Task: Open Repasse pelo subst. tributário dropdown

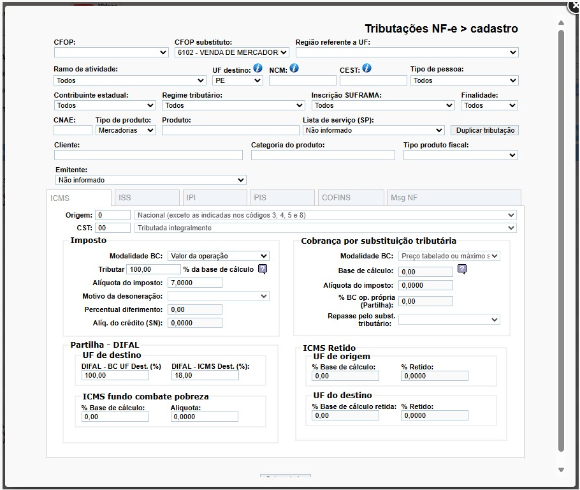Action: coord(449,320)
